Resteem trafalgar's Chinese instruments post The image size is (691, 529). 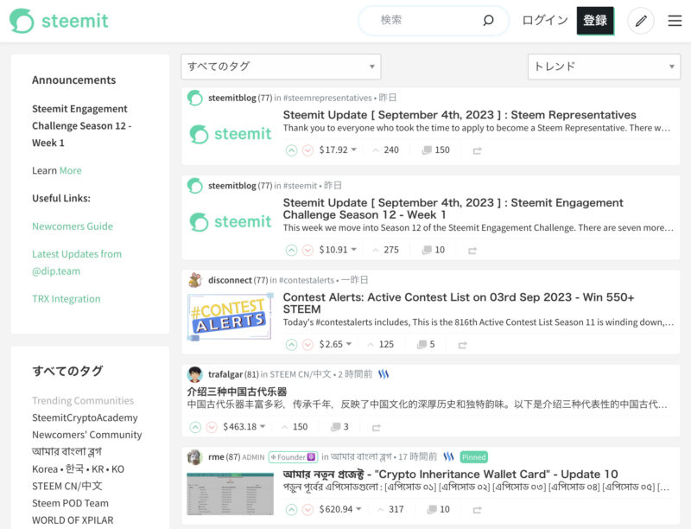(x=376, y=427)
